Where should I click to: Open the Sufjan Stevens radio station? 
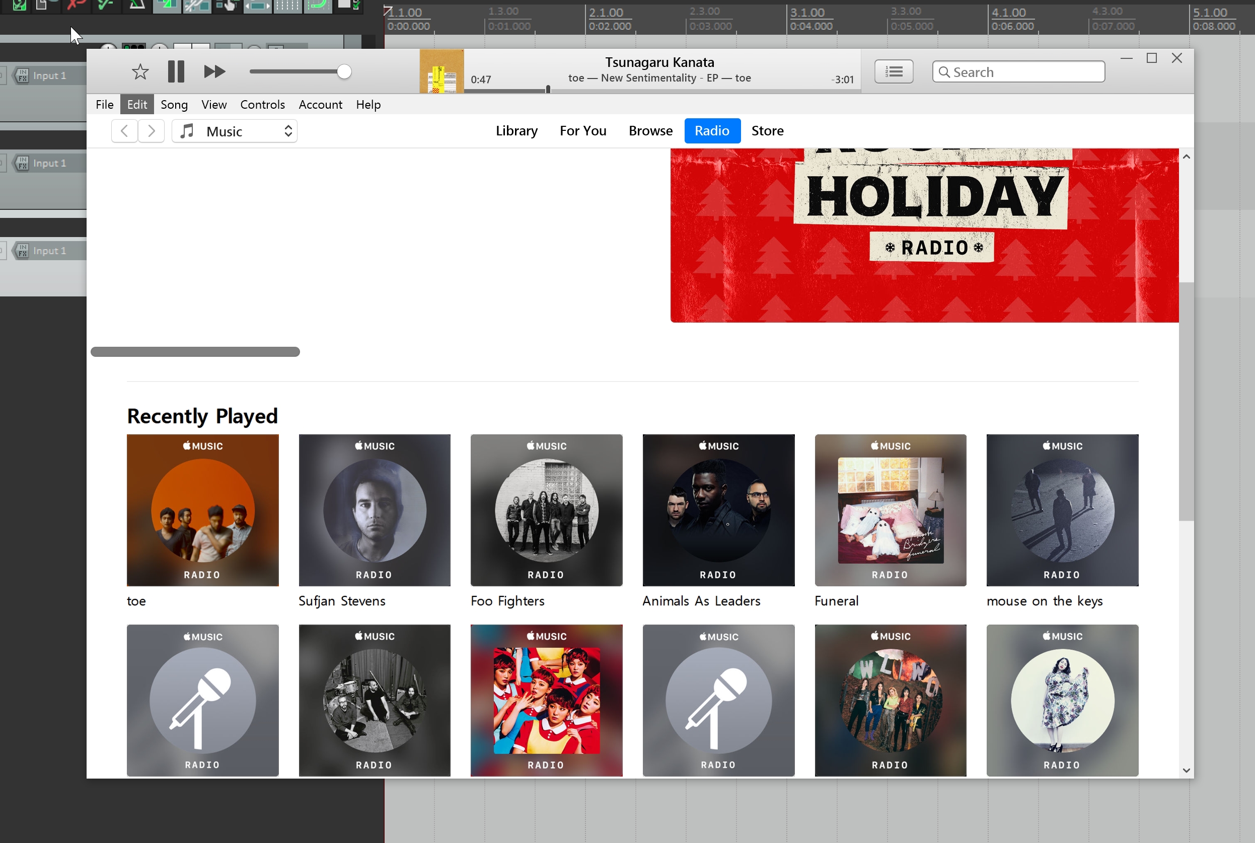pyautogui.click(x=374, y=509)
